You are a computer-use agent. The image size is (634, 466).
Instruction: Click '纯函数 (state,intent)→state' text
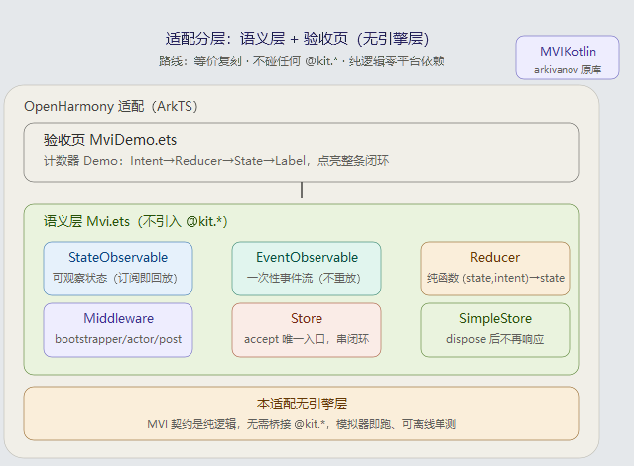click(x=495, y=278)
